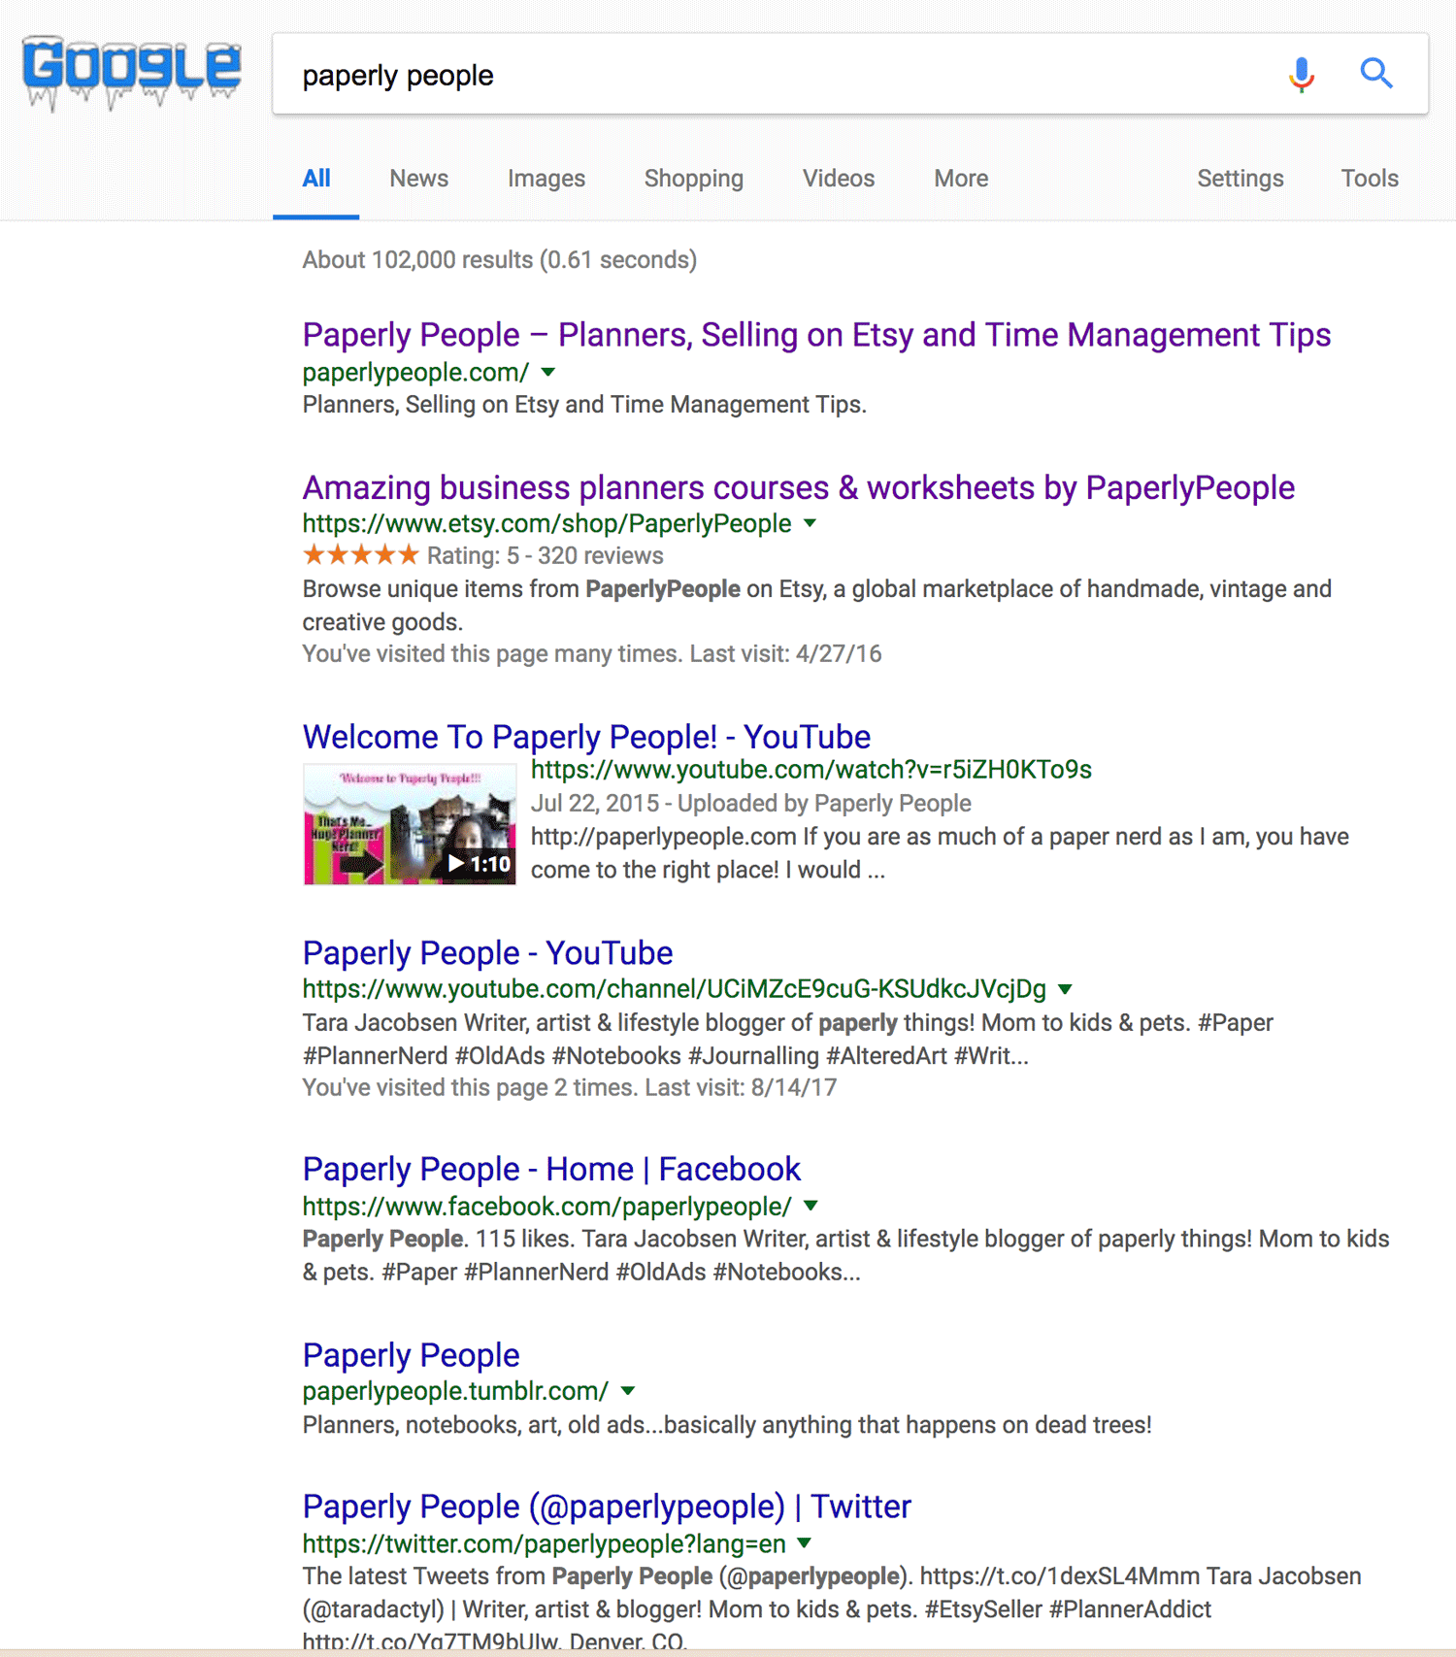The image size is (1456, 1657).
Task: Click the https://www.etsy.com/shop/PaperlyPeople URL
Action: coord(546,524)
